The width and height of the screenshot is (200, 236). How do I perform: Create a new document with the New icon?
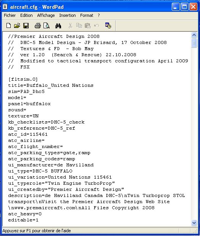(x=8, y=26)
